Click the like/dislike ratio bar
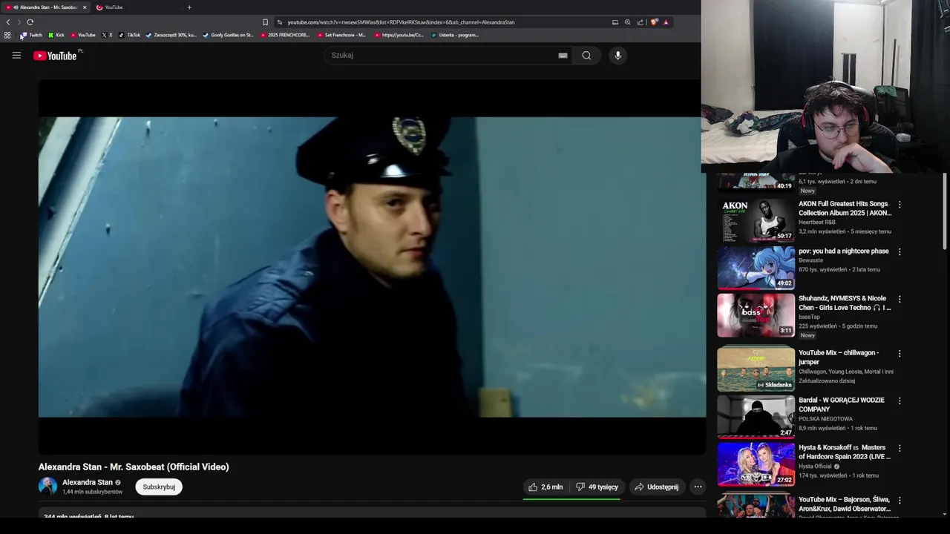Image resolution: width=950 pixels, height=534 pixels. pos(571,499)
